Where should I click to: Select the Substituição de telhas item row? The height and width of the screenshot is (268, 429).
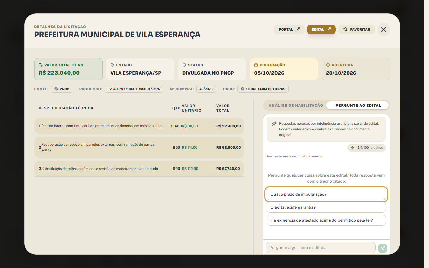[x=139, y=169]
